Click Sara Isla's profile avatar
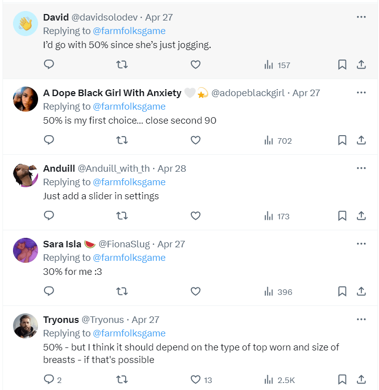The image size is (379, 390). [x=25, y=250]
